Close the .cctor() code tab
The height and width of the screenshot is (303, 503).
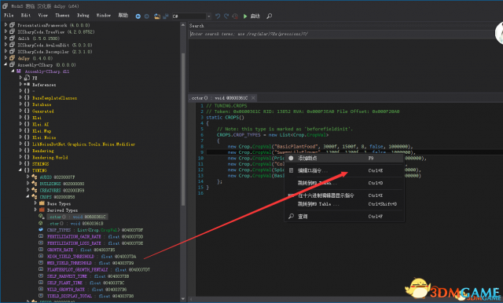(253, 97)
